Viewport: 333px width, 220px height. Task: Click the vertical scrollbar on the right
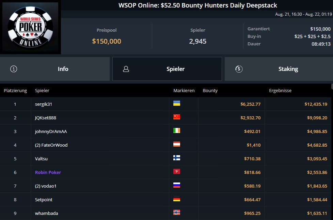pos(332,150)
